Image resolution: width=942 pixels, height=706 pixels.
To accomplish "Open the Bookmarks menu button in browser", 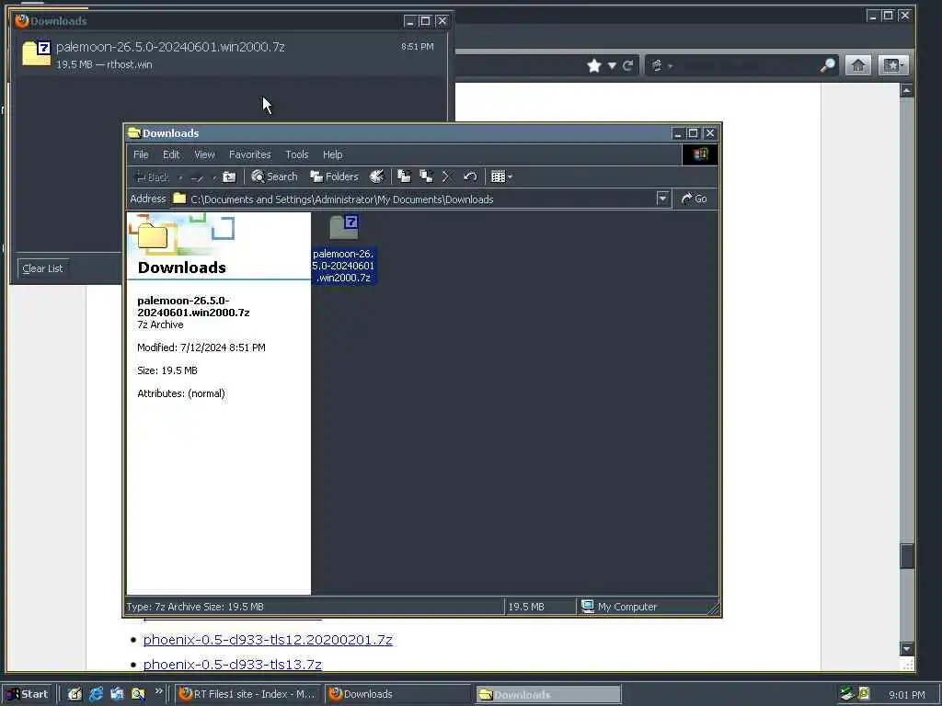I will tap(893, 65).
